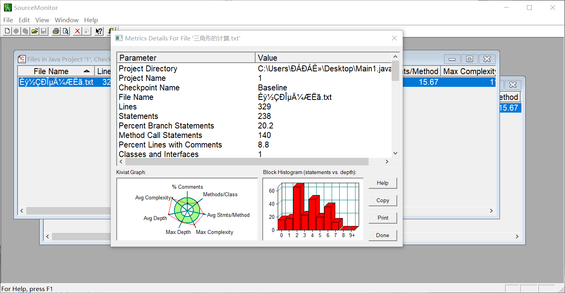Viewport: 565px width, 293px height.
Task: Click the single checkpoint toolbar icon
Action: pos(16,31)
